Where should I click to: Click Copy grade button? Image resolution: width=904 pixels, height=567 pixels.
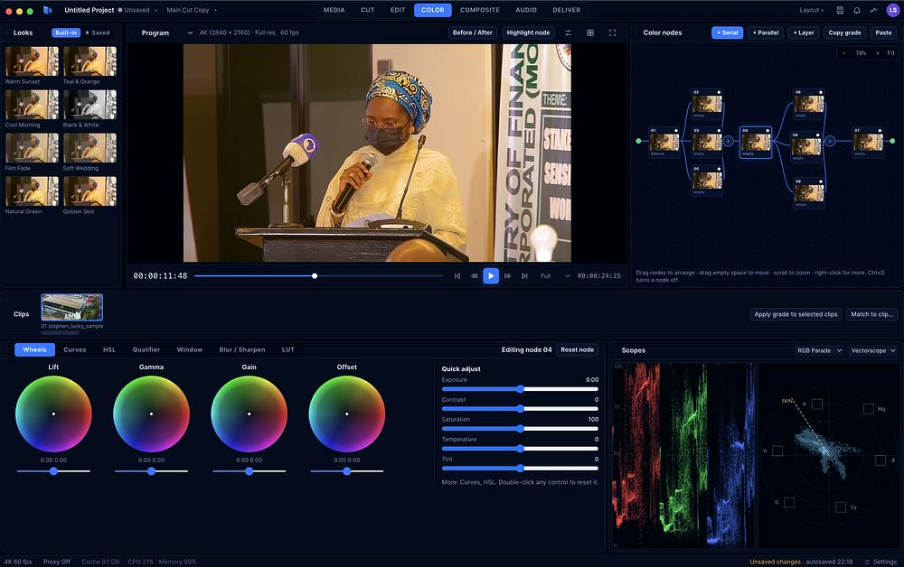(844, 33)
